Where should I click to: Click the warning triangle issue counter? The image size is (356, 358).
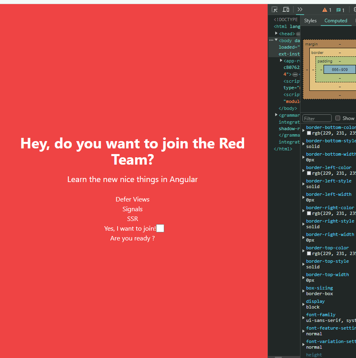326,10
